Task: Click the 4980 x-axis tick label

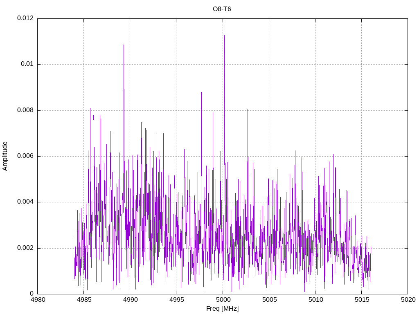Action: 38,300
